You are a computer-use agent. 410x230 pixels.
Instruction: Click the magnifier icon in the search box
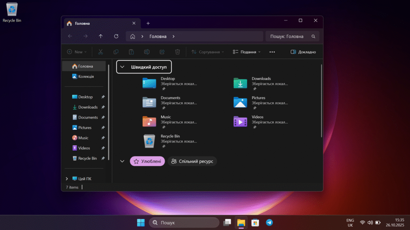coord(313,36)
